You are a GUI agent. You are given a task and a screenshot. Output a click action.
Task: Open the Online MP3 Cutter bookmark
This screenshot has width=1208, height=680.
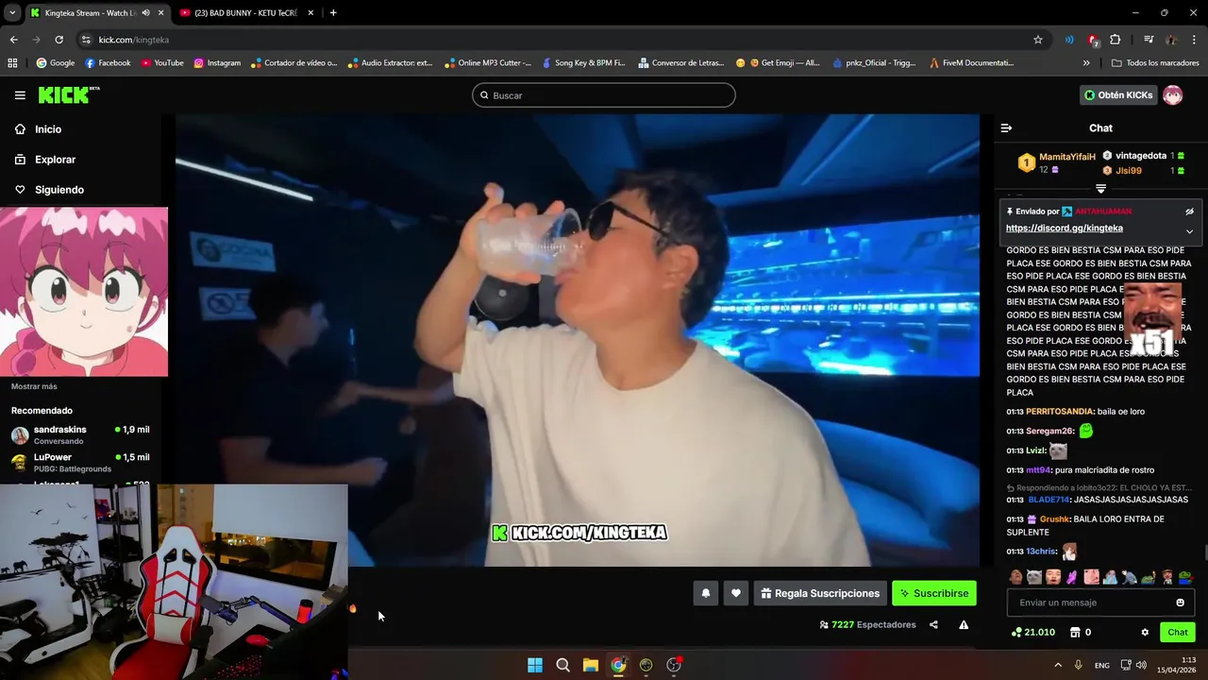click(x=487, y=63)
